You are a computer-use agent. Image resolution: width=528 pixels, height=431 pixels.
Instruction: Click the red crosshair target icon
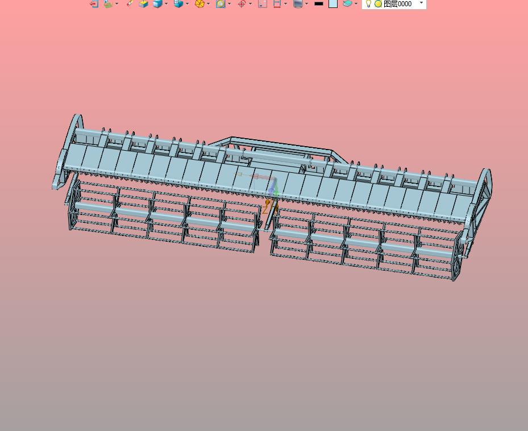click(x=242, y=4)
